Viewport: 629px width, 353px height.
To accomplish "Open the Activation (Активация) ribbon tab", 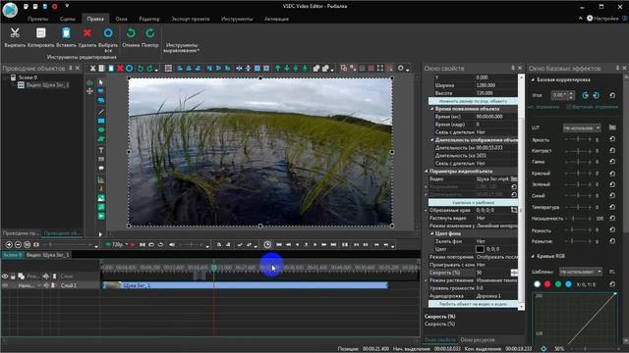I will [x=276, y=19].
